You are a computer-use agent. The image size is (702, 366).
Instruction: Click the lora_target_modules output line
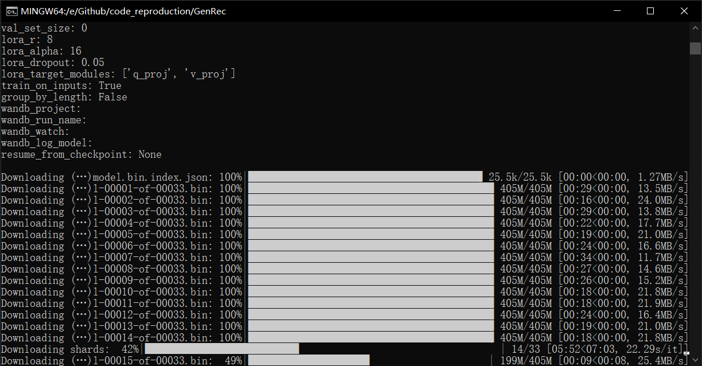click(x=118, y=74)
